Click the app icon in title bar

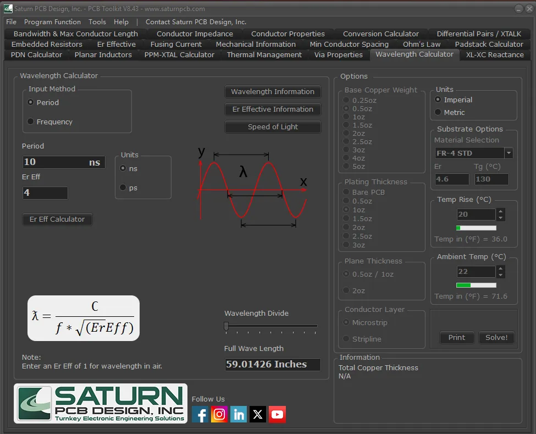pyautogui.click(x=8, y=9)
